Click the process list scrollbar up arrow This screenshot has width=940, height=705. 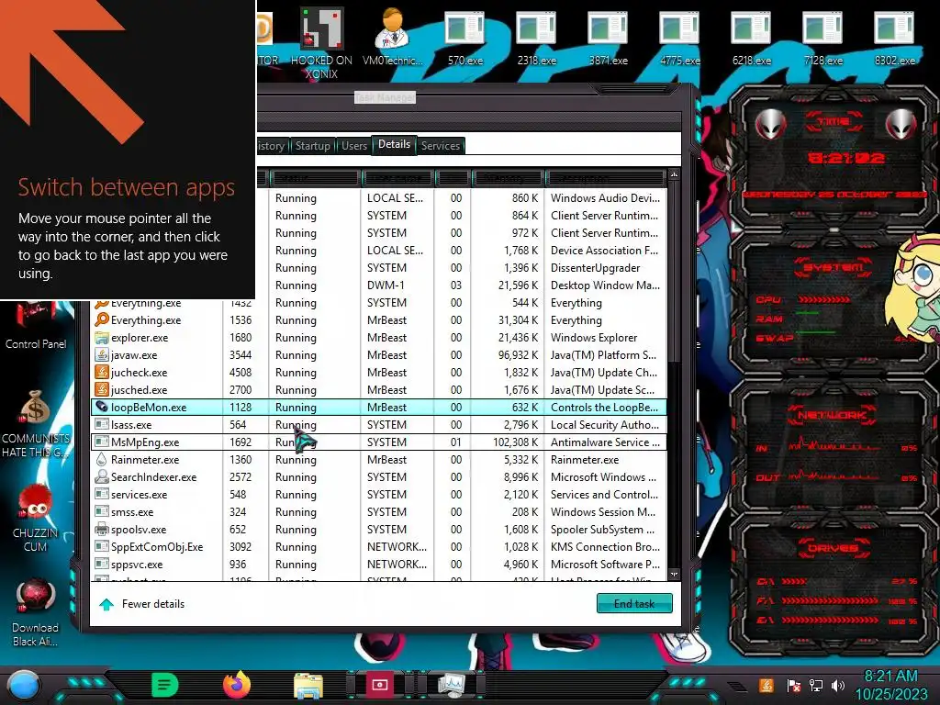pos(674,175)
